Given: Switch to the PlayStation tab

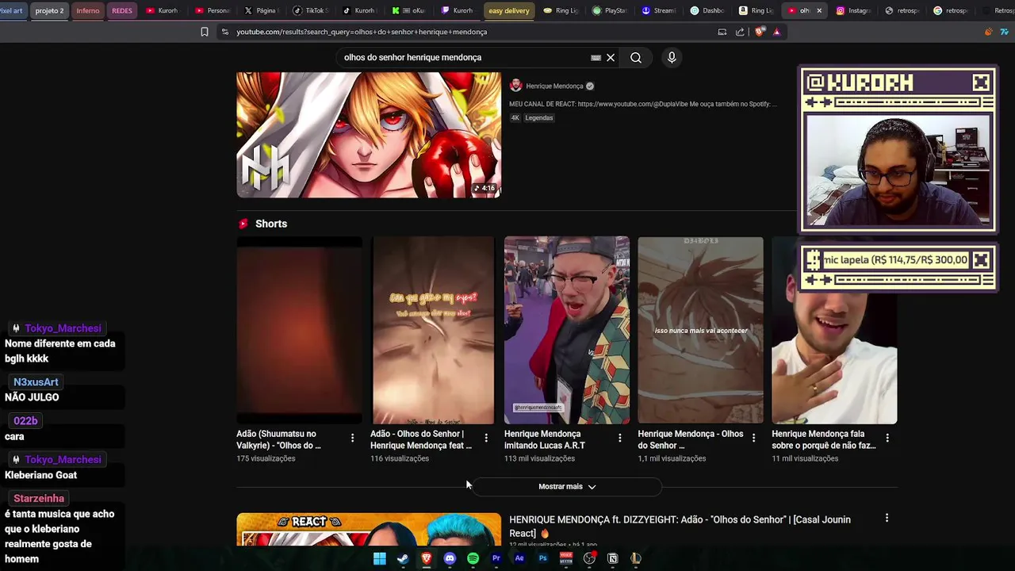Looking at the screenshot, I should click(x=610, y=10).
